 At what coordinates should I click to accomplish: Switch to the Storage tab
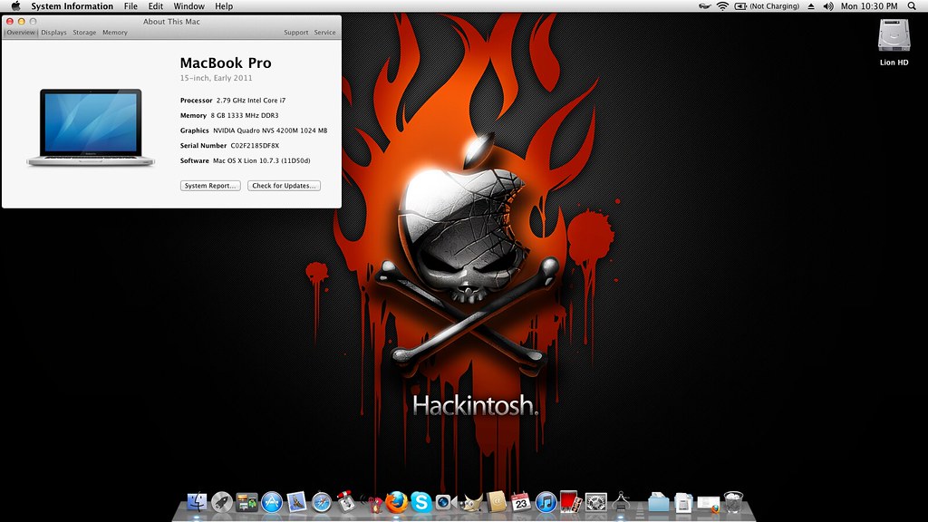pyautogui.click(x=84, y=33)
